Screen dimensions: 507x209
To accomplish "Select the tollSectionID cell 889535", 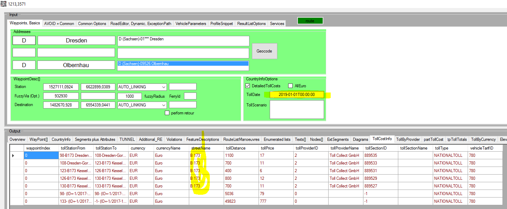I will (380, 155).
